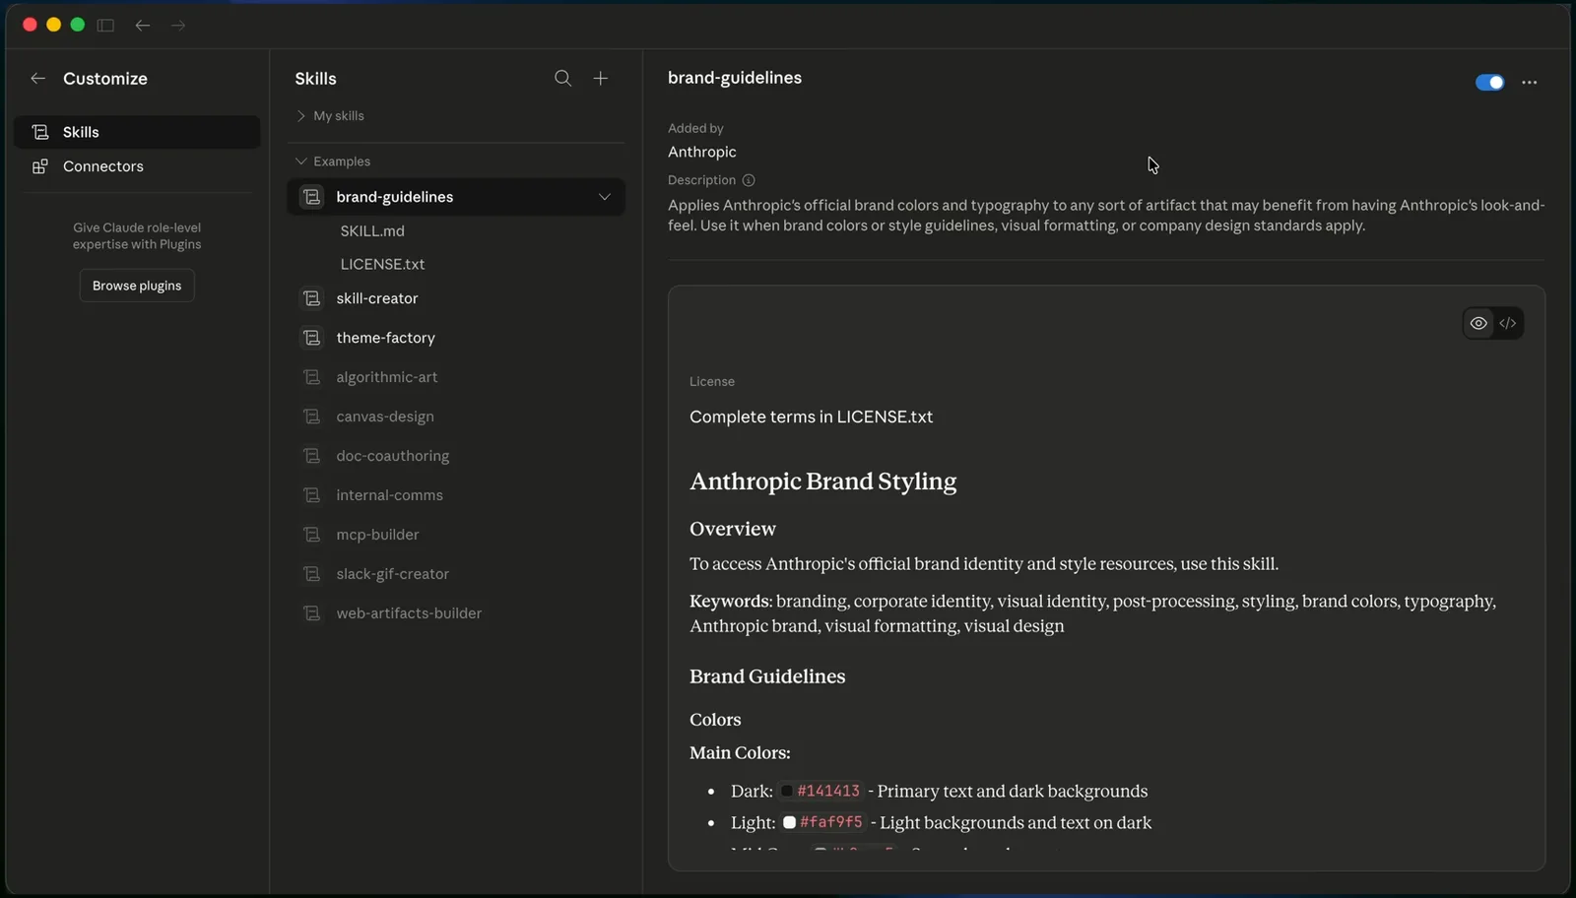Switch to code view with the </> icon
This screenshot has height=898, width=1576.
tap(1507, 323)
